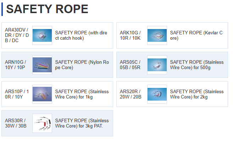The height and width of the screenshot is (141, 233).
Task: Click the AR430DV / DR / DY model code
Action: click(x=17, y=35)
